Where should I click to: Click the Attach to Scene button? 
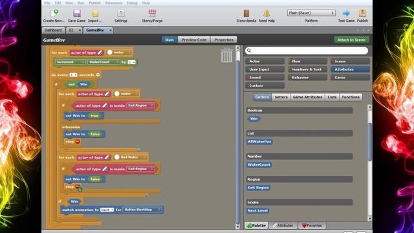[351, 39]
